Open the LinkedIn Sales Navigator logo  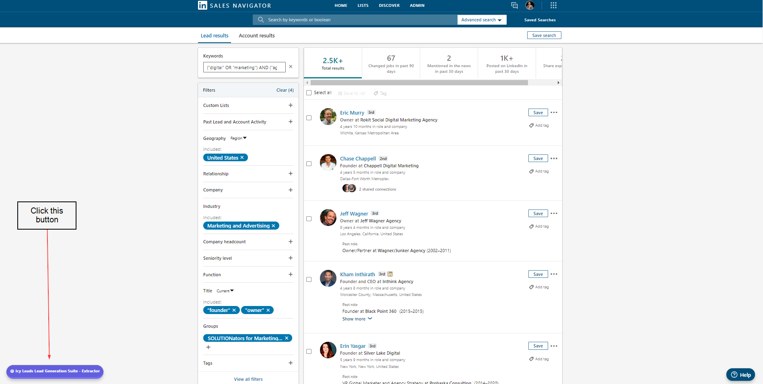(x=235, y=5)
